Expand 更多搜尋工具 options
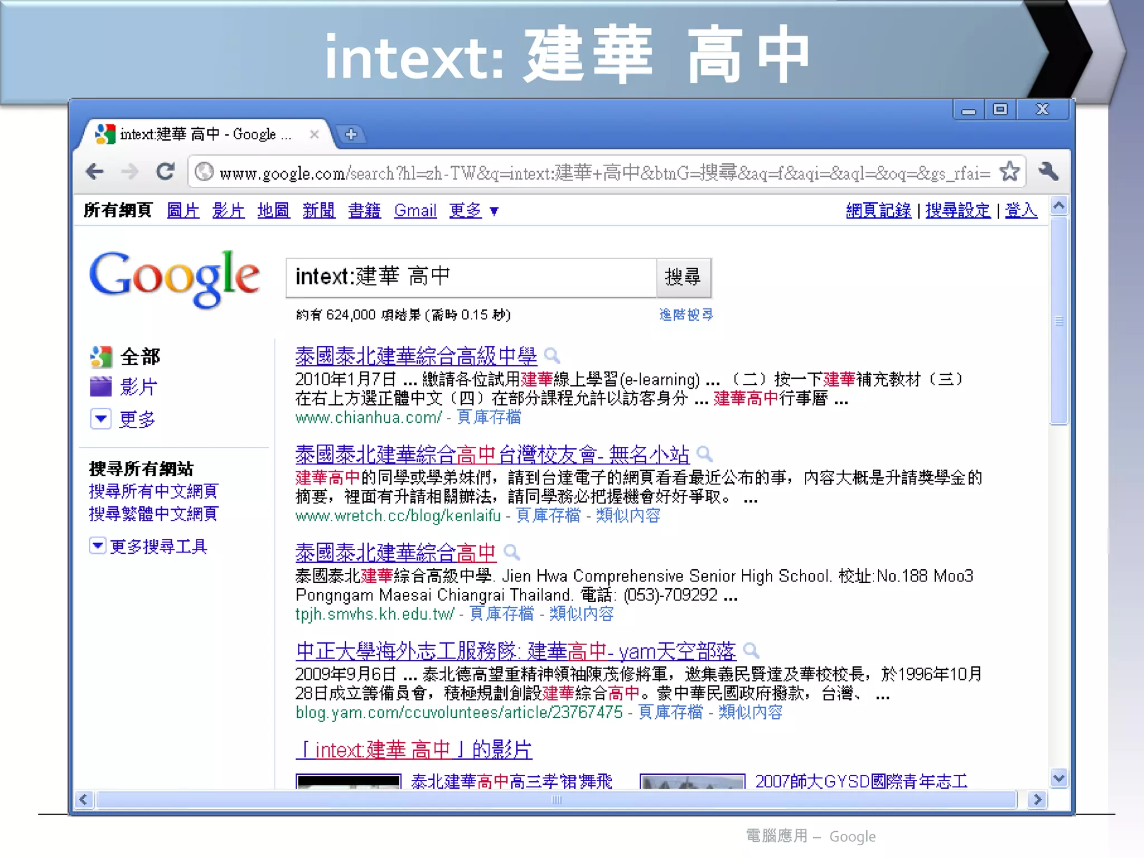 coord(98,545)
